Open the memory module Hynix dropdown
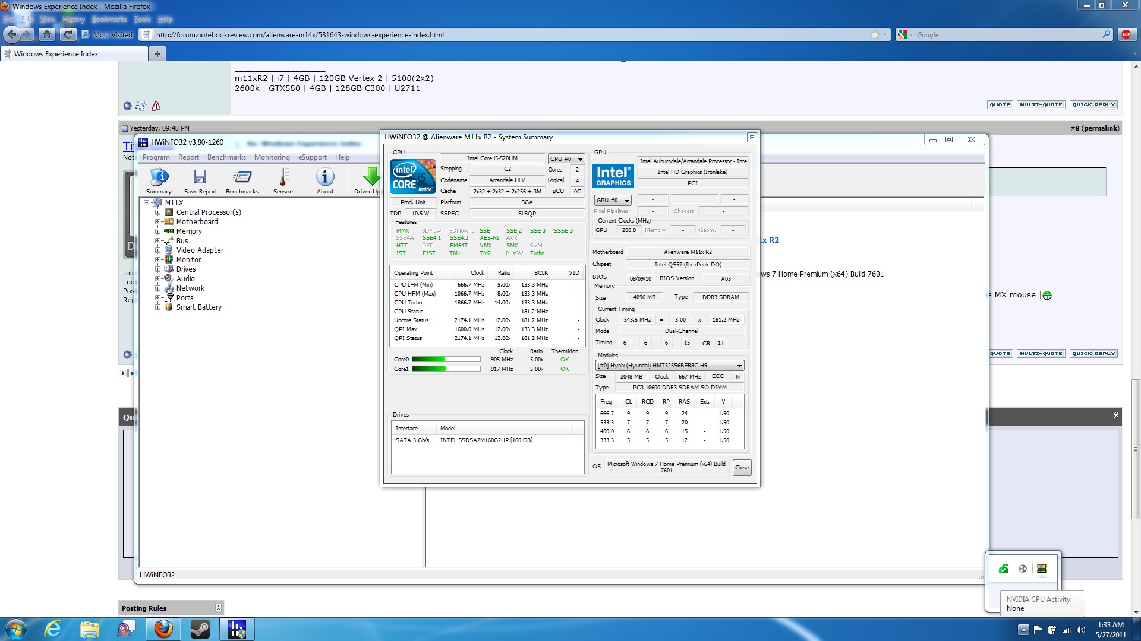This screenshot has width=1141, height=641. click(x=670, y=366)
